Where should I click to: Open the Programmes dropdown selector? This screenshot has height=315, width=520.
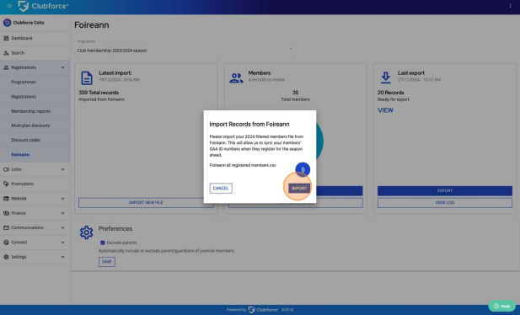[x=185, y=48]
